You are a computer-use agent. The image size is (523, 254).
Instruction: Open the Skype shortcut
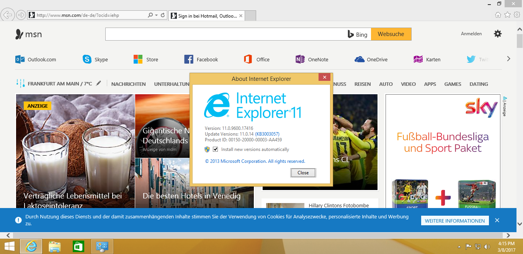click(95, 59)
